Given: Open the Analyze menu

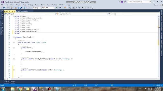Looking at the screenshot, I should (x=54, y=5).
